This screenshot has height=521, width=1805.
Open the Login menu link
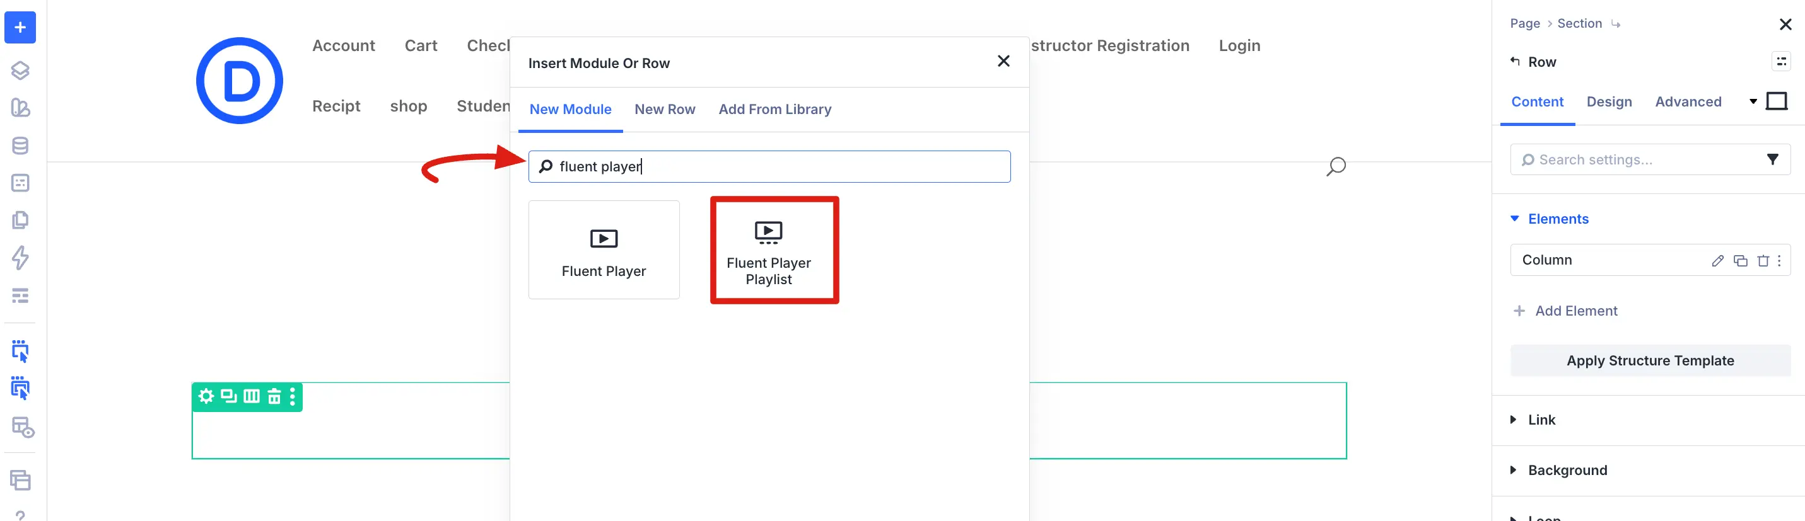pyautogui.click(x=1239, y=45)
